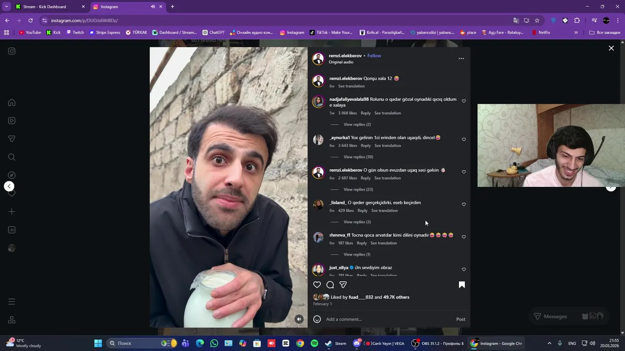Click the comment bubble icon under post

[330, 285]
